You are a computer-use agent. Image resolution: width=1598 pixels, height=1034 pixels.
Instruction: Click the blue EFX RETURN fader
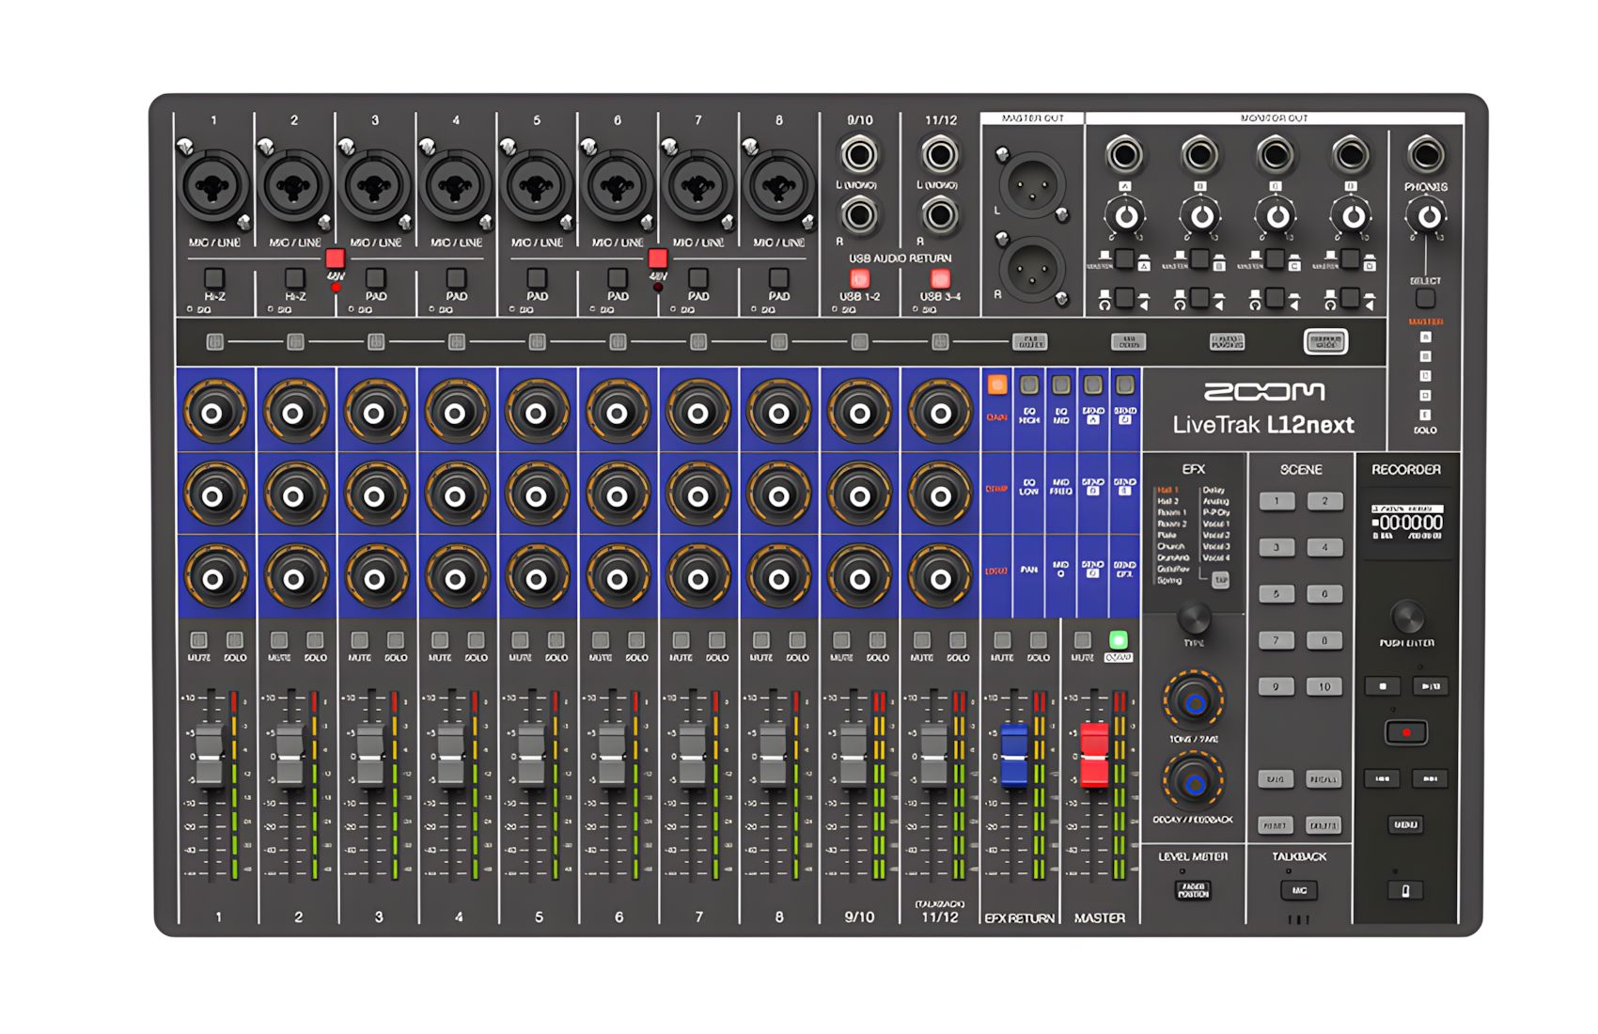(1013, 755)
